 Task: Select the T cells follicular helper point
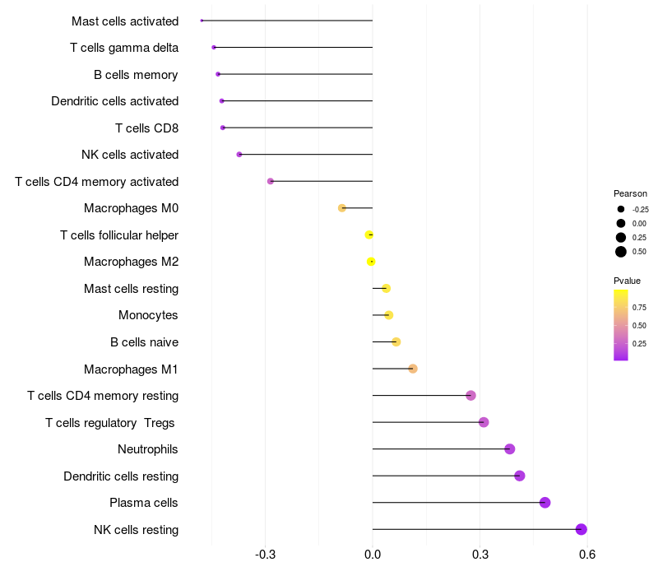368,235
